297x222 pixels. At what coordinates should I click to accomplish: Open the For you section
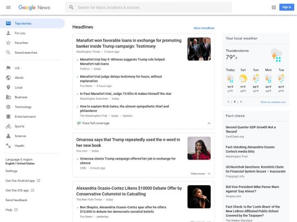pyautogui.click(x=20, y=33)
